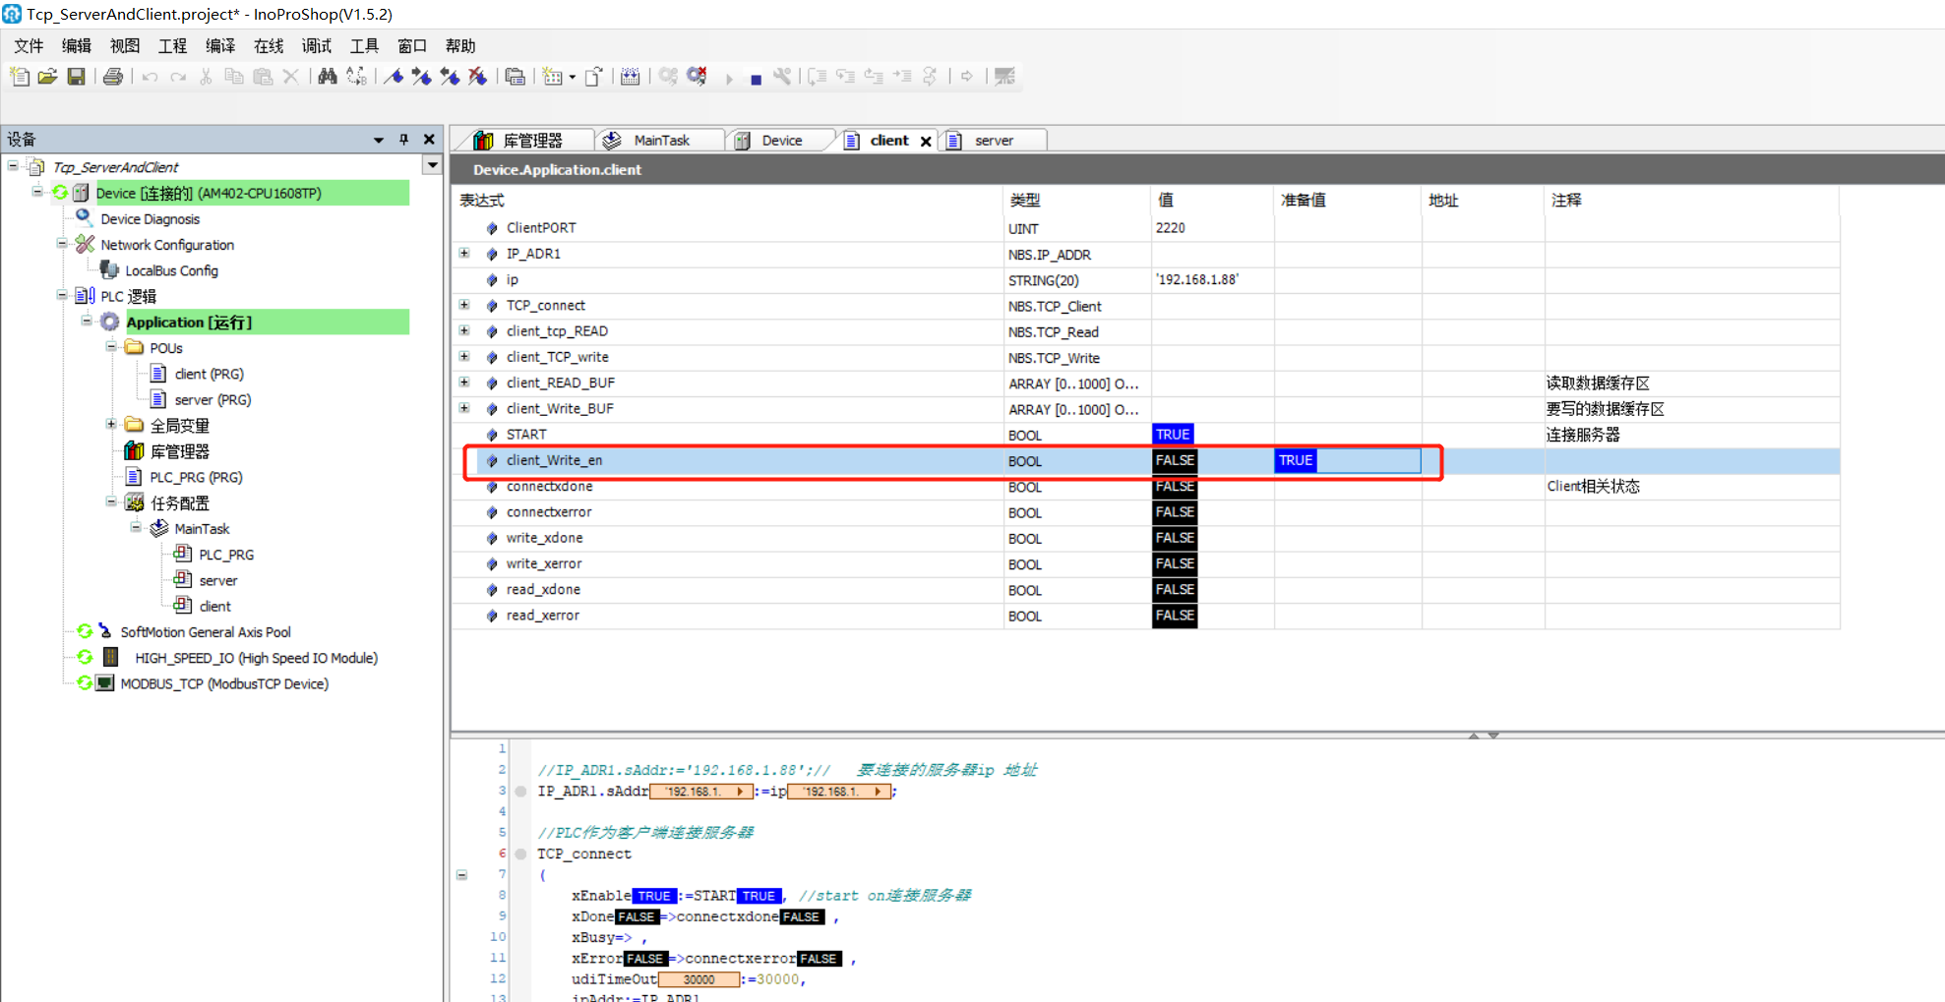Collapse the Application node

87,321
